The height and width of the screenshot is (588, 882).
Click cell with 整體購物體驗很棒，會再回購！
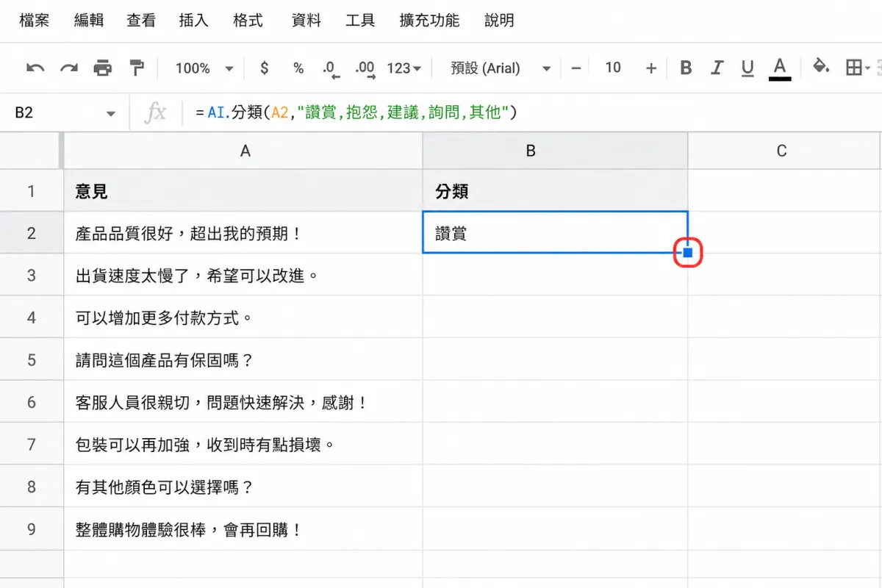[244, 529]
